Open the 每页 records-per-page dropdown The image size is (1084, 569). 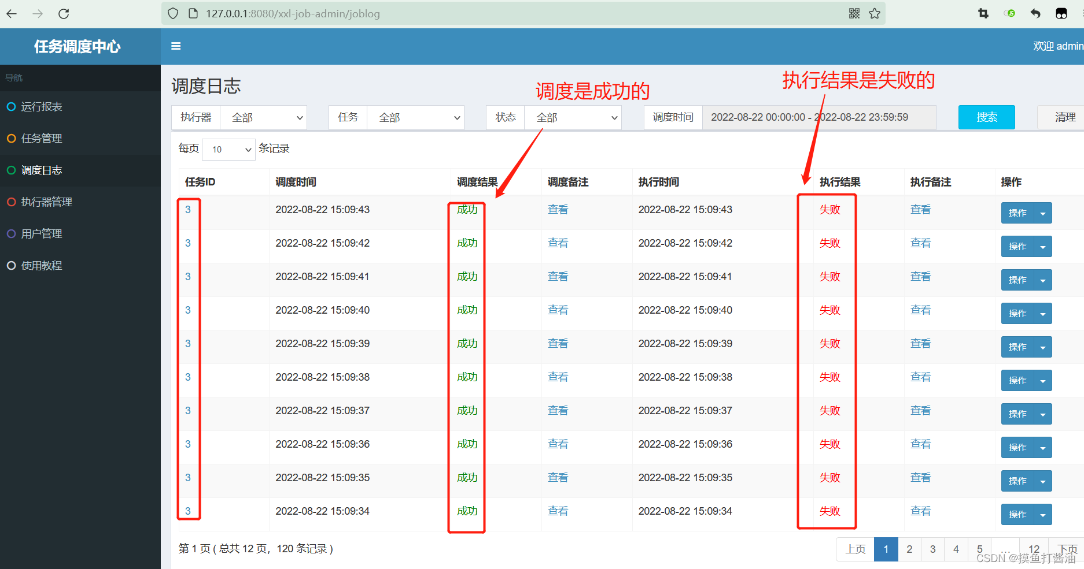(229, 150)
